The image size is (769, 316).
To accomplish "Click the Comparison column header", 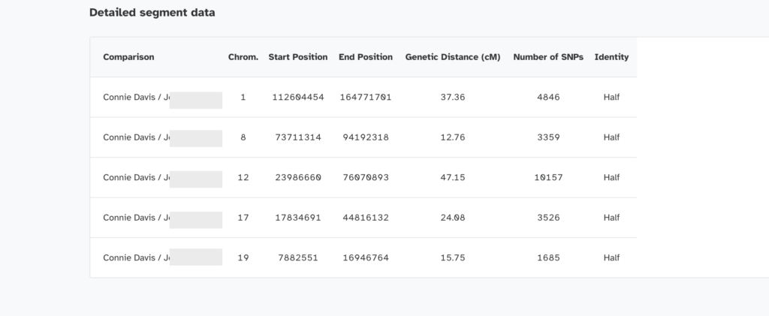I will [128, 57].
